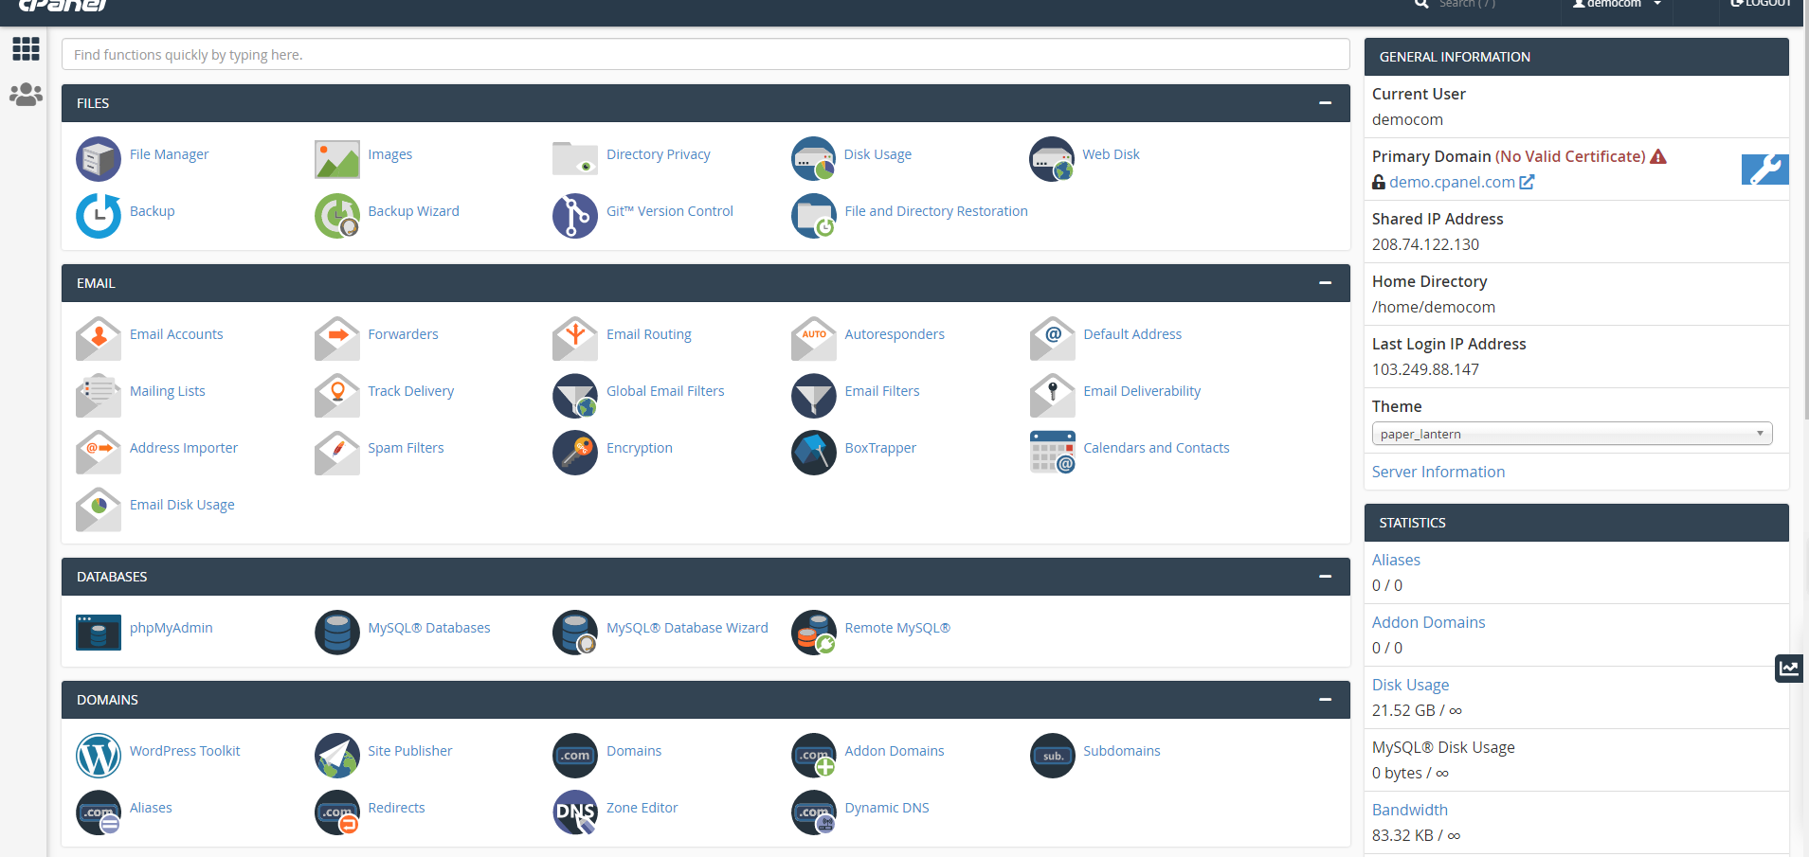The image size is (1809, 857).
Task: Click the Email Filters link
Action: tap(882, 391)
